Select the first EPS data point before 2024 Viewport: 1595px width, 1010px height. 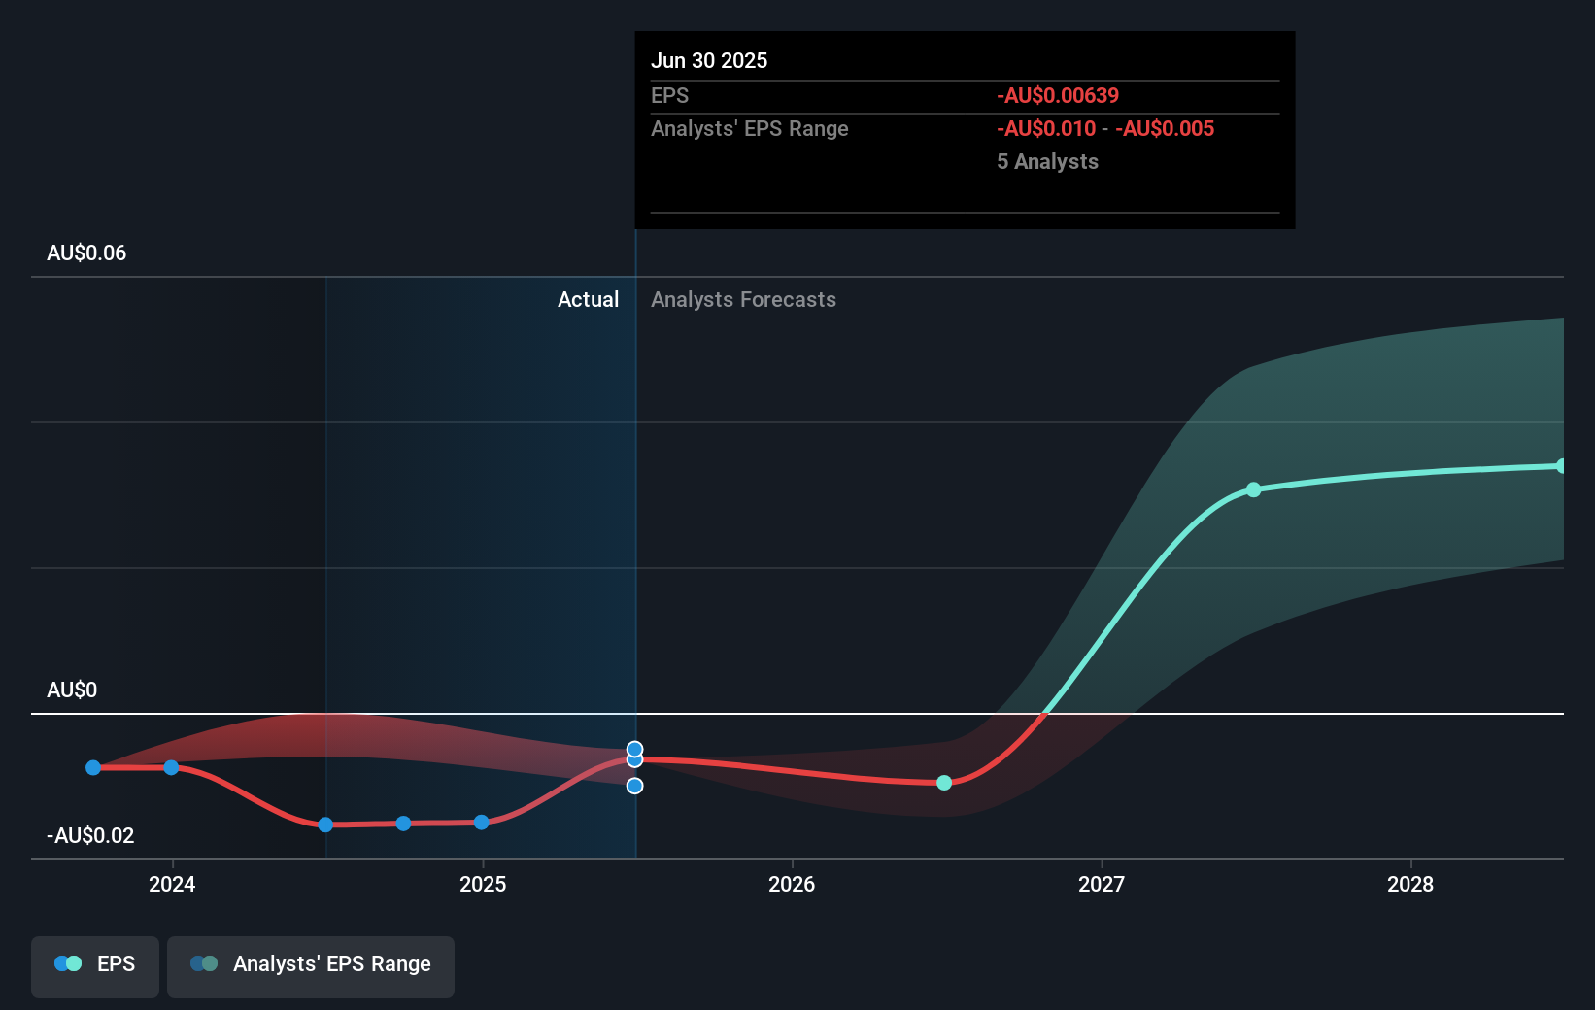click(93, 767)
